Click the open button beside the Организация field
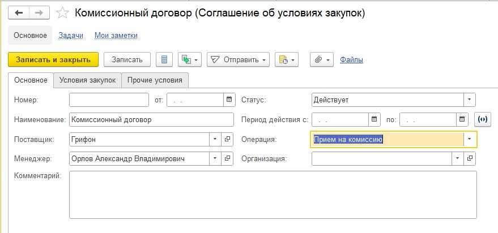Image resolution: width=498 pixels, height=233 pixels. [x=470, y=159]
